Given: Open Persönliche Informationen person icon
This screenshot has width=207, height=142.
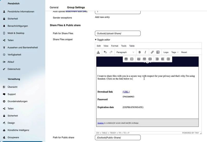Looking at the screenshot, I should coord(4,12).
